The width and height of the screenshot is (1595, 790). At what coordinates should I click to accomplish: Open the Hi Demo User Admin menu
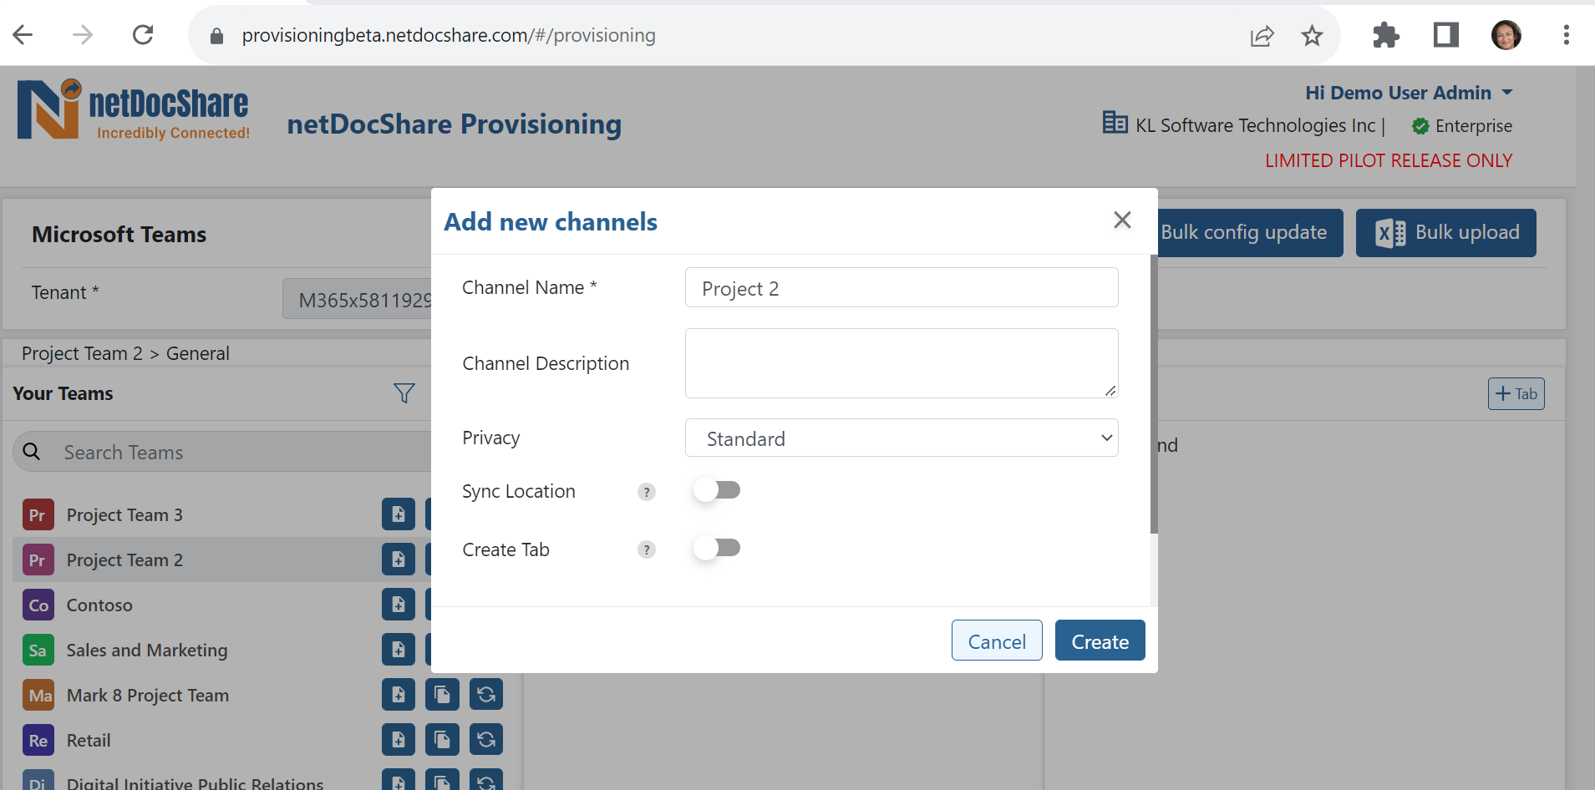click(x=1409, y=93)
